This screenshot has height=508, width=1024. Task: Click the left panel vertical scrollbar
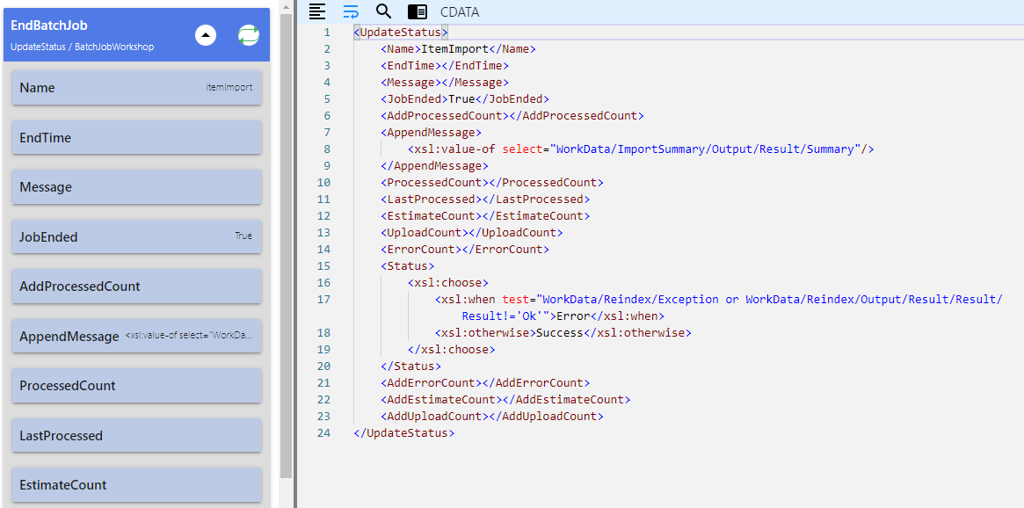click(286, 245)
